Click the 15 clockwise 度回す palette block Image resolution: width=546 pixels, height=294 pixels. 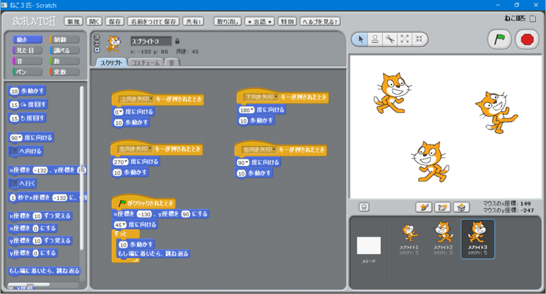tap(27, 105)
